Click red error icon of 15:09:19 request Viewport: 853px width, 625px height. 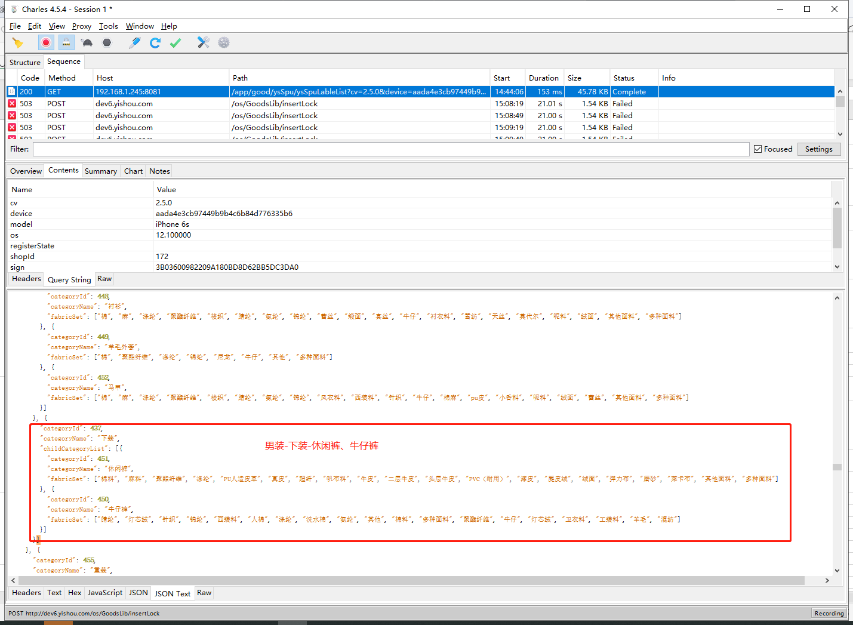pyautogui.click(x=12, y=127)
